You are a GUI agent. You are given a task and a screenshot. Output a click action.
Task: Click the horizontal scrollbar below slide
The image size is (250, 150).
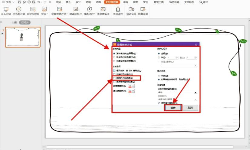pos(140,147)
